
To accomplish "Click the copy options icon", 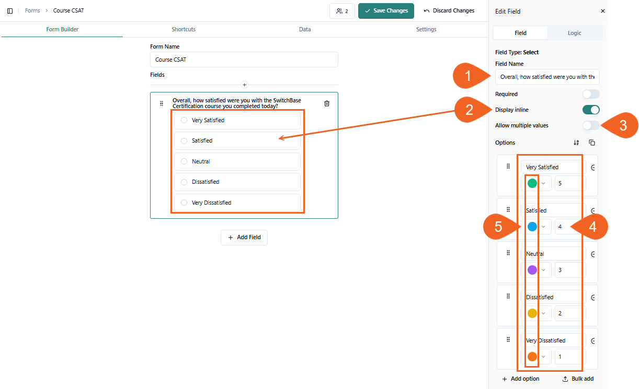I will point(592,143).
